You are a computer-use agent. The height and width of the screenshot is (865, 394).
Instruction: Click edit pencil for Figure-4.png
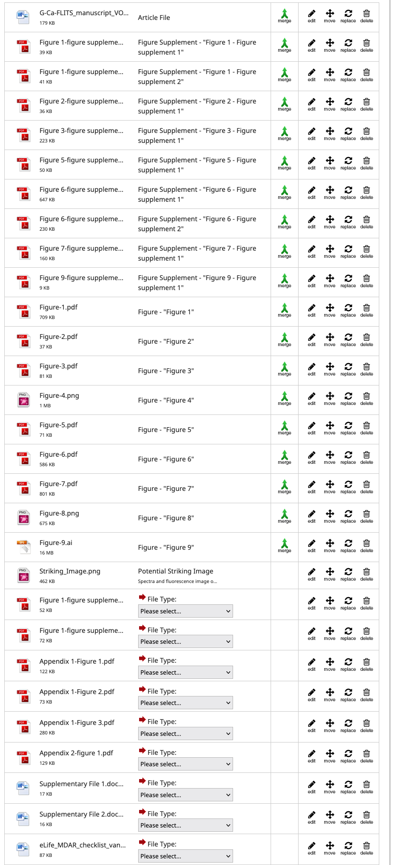[x=311, y=398]
